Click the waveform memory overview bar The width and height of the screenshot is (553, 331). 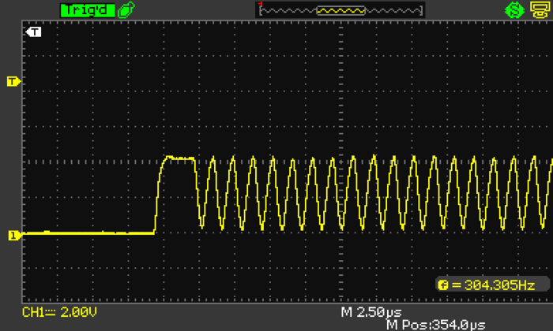(x=340, y=10)
